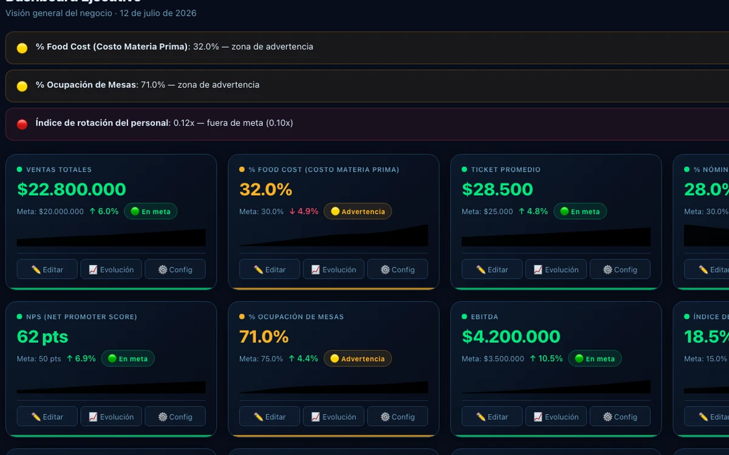Click the Ticket Promedio sparkline chart
Image resolution: width=729 pixels, height=455 pixels.
click(556, 236)
